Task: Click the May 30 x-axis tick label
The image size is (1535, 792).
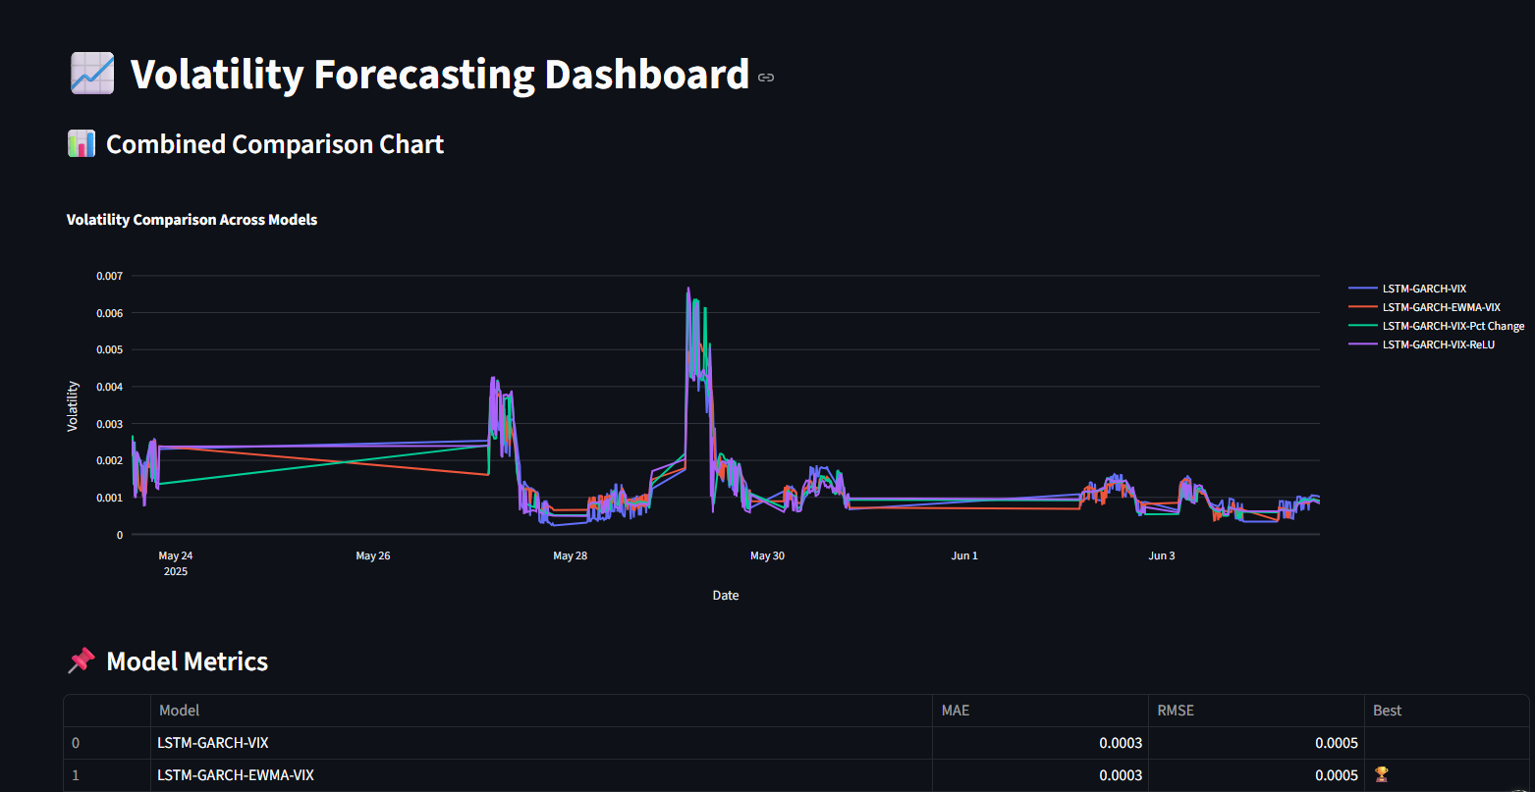Action: coord(767,555)
